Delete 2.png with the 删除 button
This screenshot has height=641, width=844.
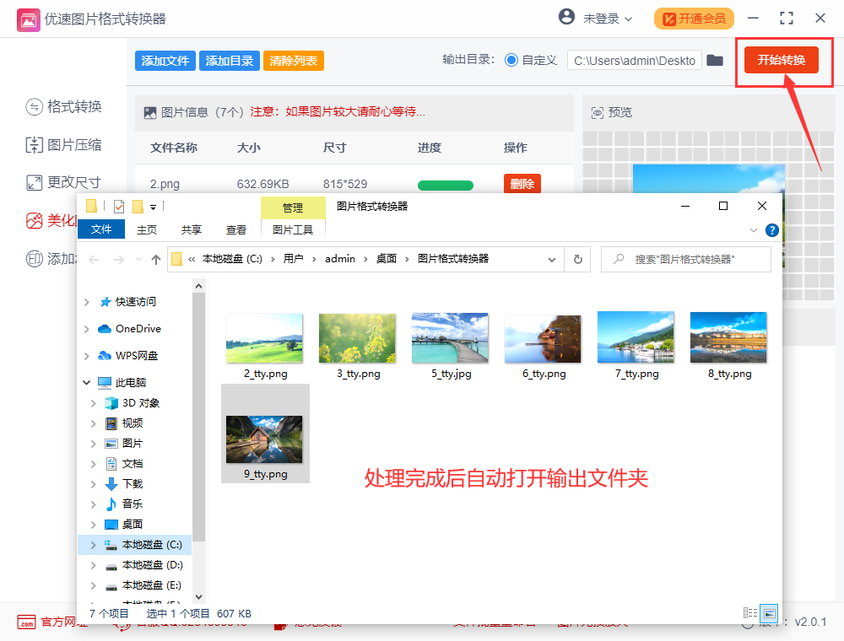[522, 184]
